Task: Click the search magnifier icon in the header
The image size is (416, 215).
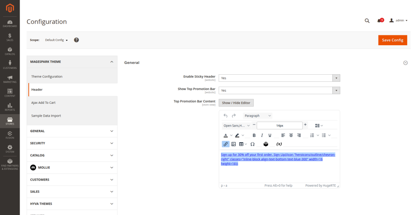Action: coord(367,21)
